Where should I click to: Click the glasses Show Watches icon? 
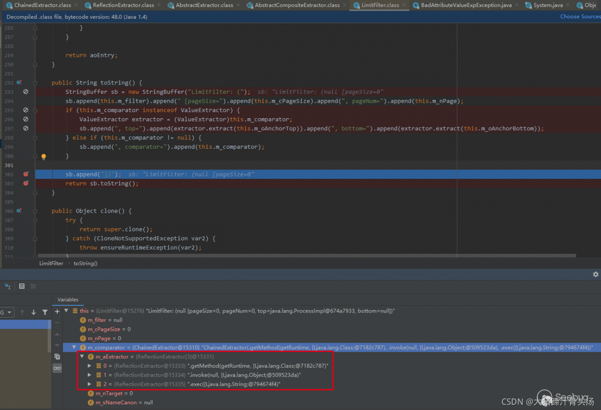pos(57,368)
